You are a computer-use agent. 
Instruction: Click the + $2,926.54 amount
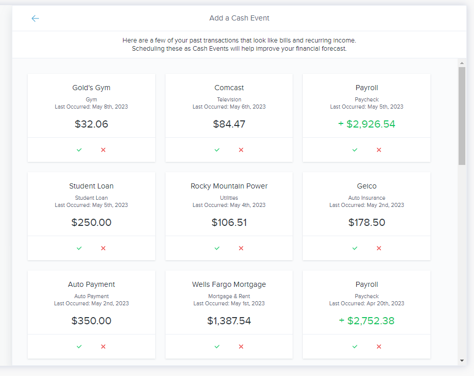[367, 124]
